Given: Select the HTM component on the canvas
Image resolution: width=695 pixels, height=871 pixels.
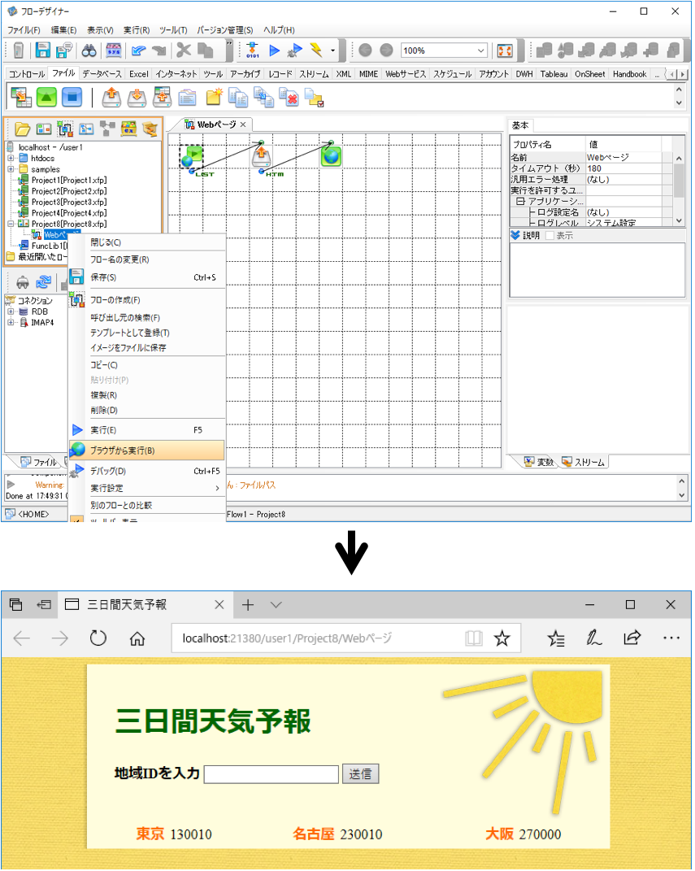Looking at the screenshot, I should [x=262, y=157].
